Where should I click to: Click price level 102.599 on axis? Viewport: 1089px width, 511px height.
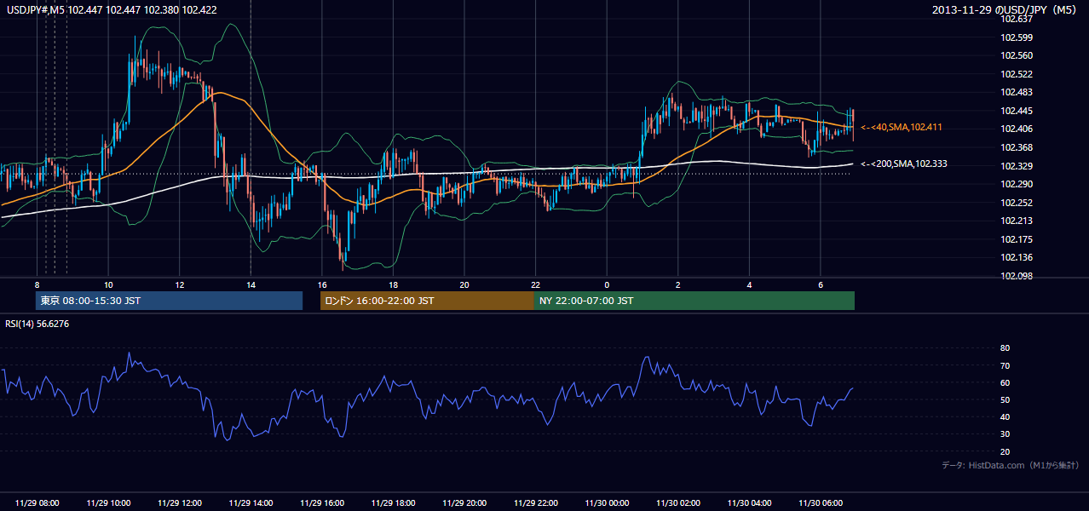coord(1016,37)
